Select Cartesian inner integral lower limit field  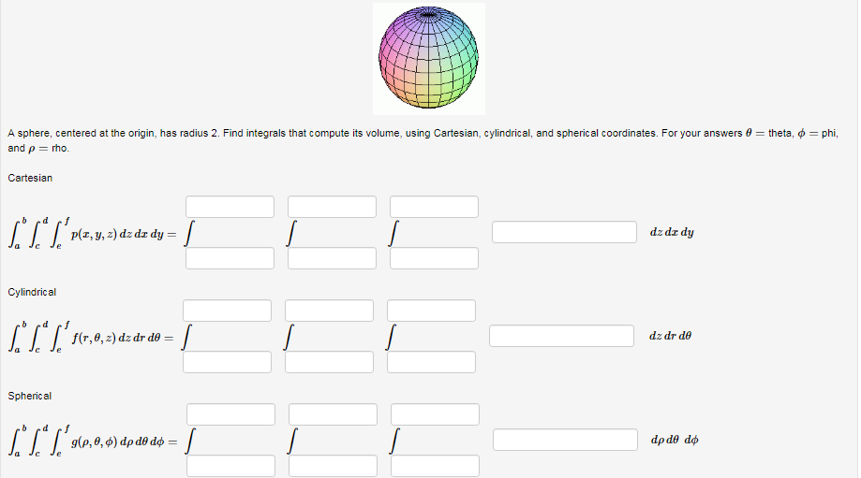435,258
